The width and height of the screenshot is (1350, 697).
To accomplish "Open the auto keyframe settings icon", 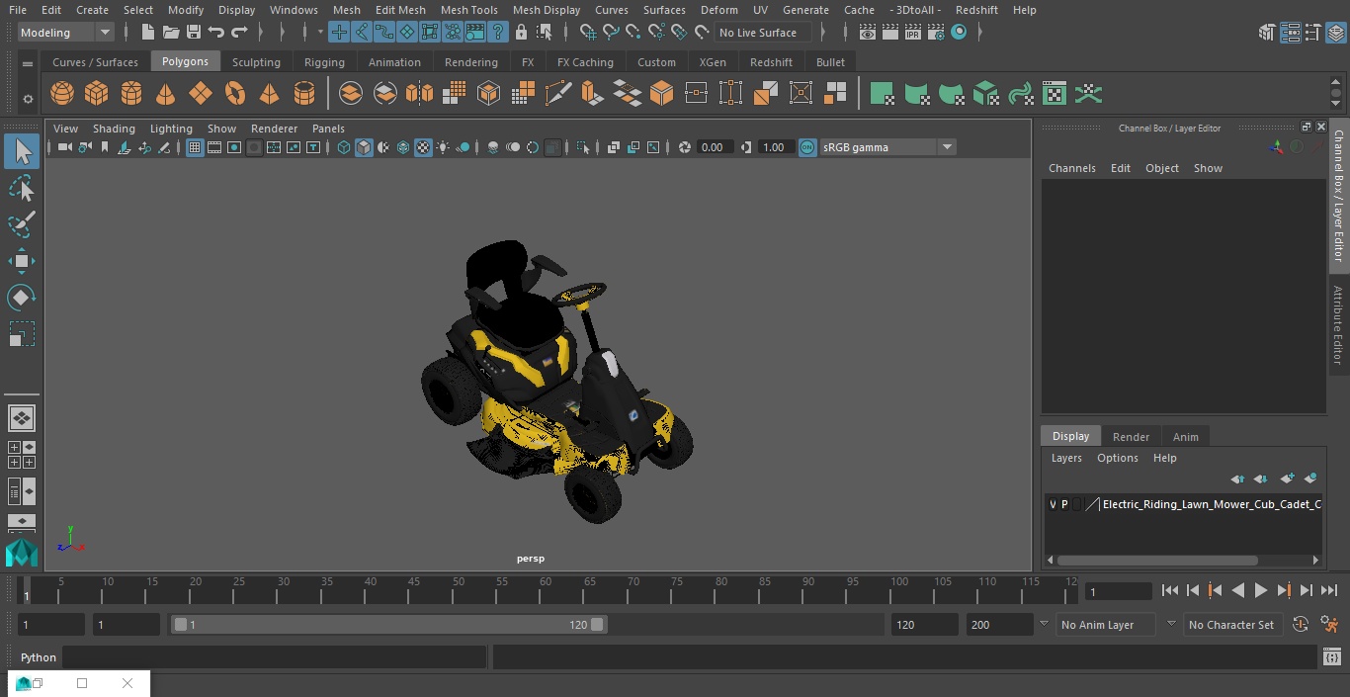I will coord(1301,625).
